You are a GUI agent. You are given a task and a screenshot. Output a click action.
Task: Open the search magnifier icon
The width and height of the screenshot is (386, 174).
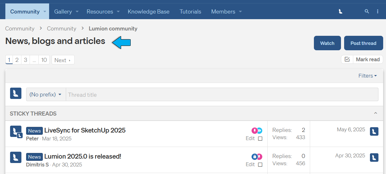(x=366, y=11)
